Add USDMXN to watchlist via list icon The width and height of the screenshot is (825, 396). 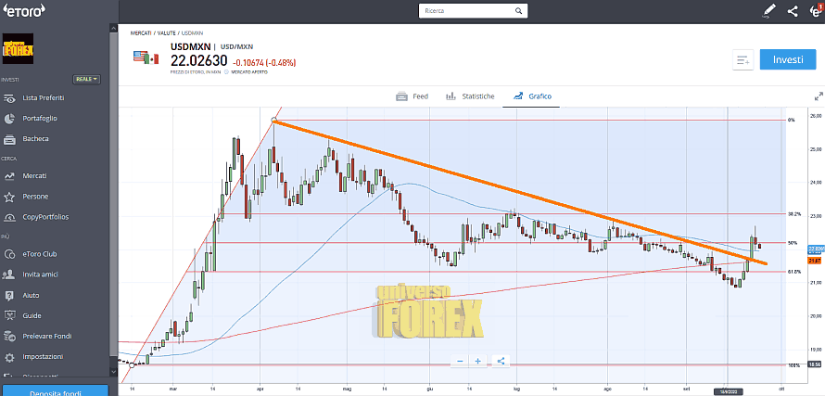[x=742, y=60]
